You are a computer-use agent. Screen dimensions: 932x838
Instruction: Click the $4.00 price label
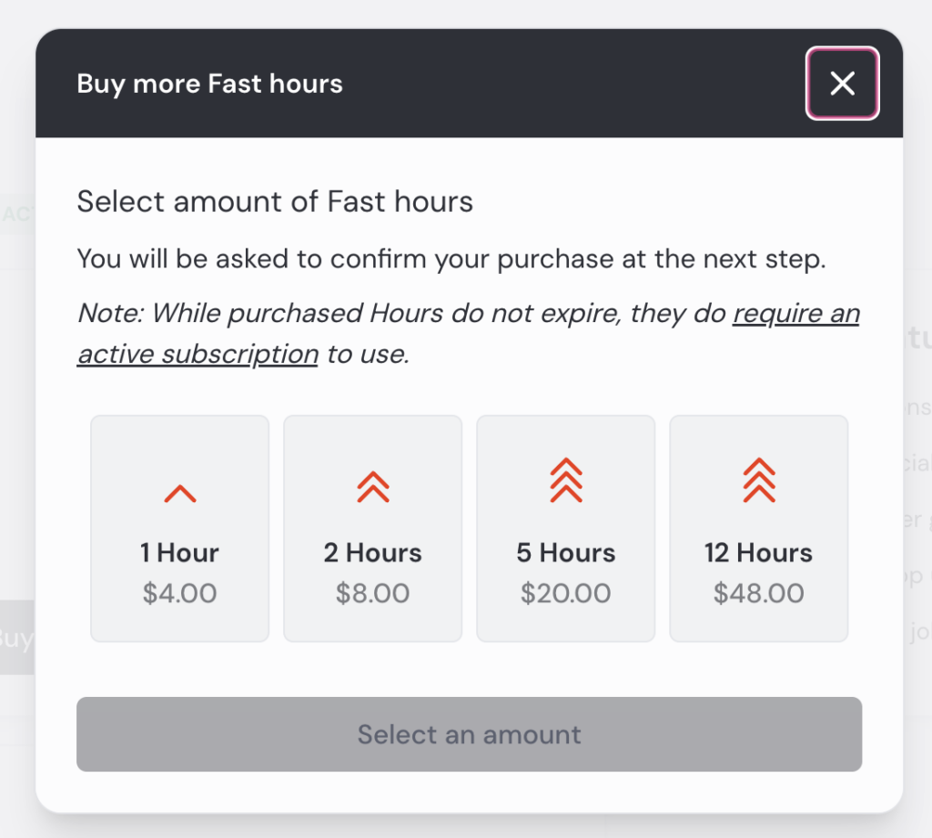[180, 594]
